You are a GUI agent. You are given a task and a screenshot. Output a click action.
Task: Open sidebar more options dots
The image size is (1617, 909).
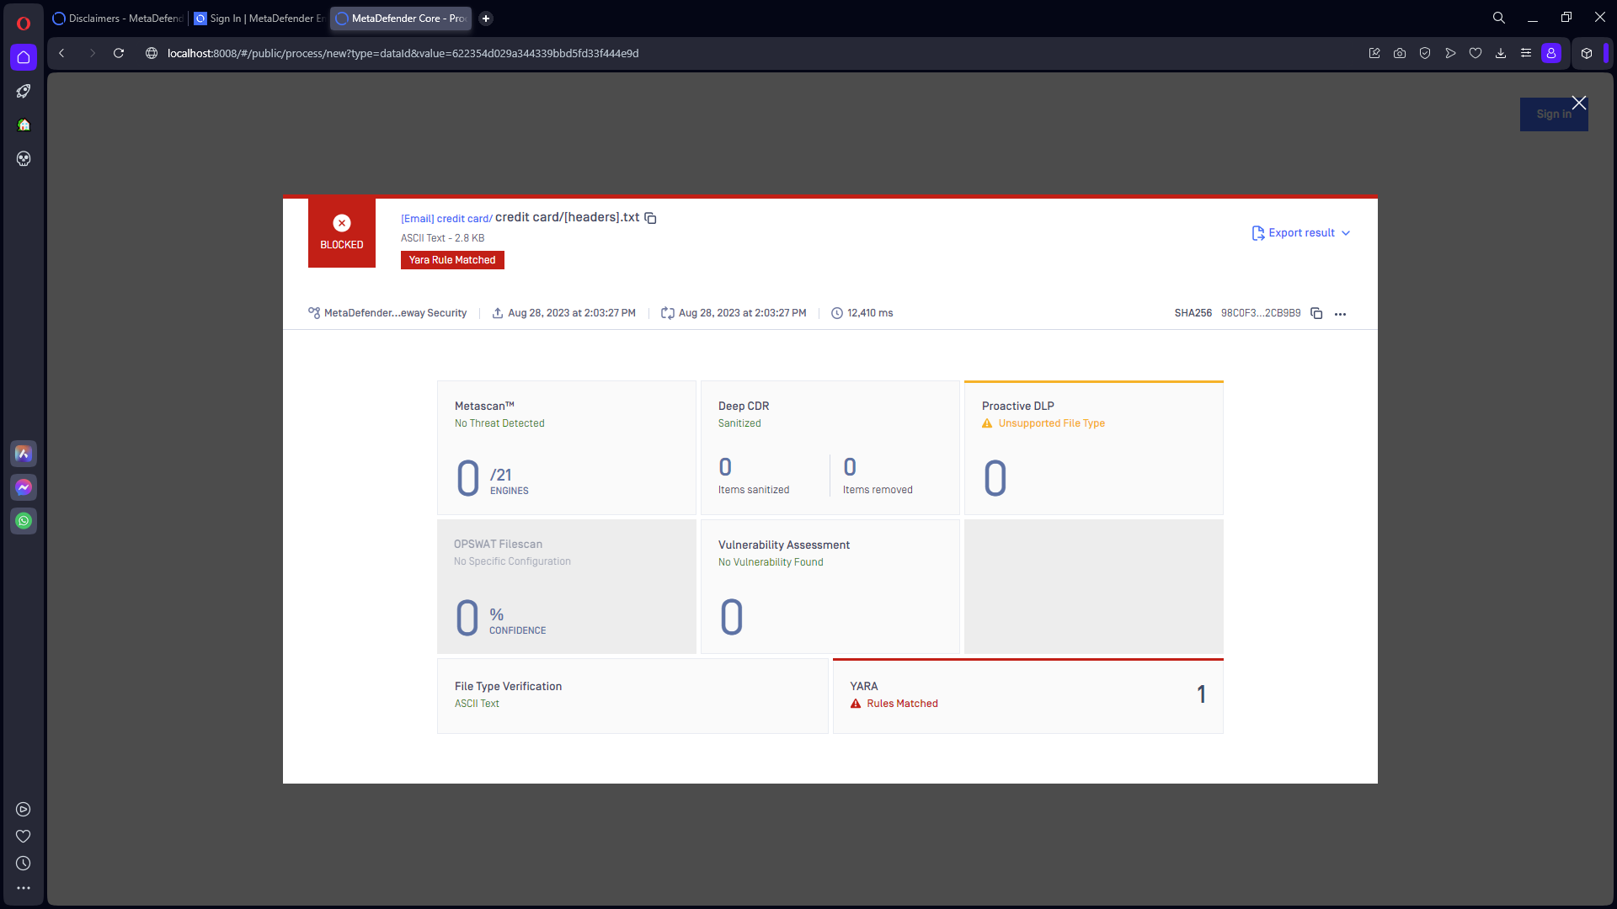pos(24,888)
